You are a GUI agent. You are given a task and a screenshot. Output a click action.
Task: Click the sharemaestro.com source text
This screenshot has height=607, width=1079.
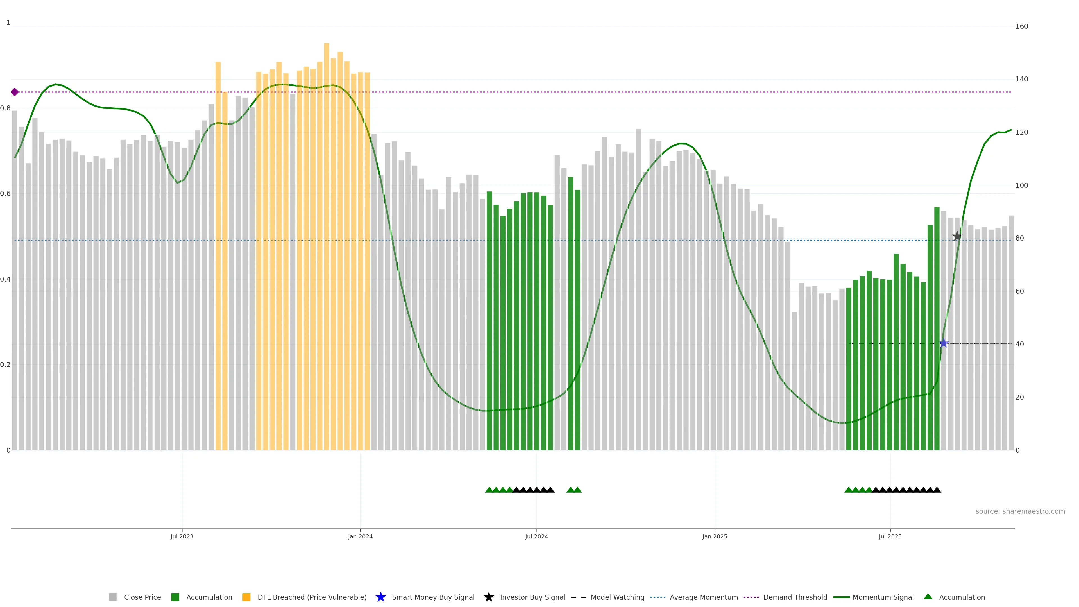(x=1020, y=511)
